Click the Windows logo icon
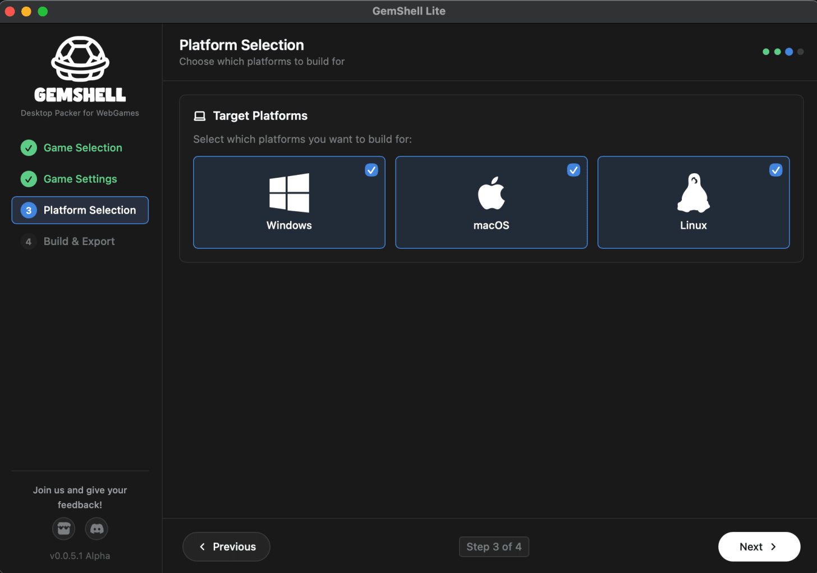 click(289, 193)
